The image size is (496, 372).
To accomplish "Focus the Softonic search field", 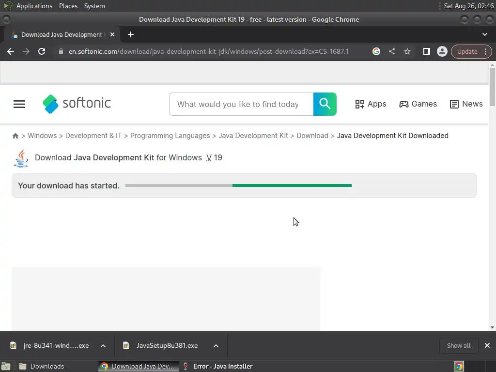I will [241, 104].
